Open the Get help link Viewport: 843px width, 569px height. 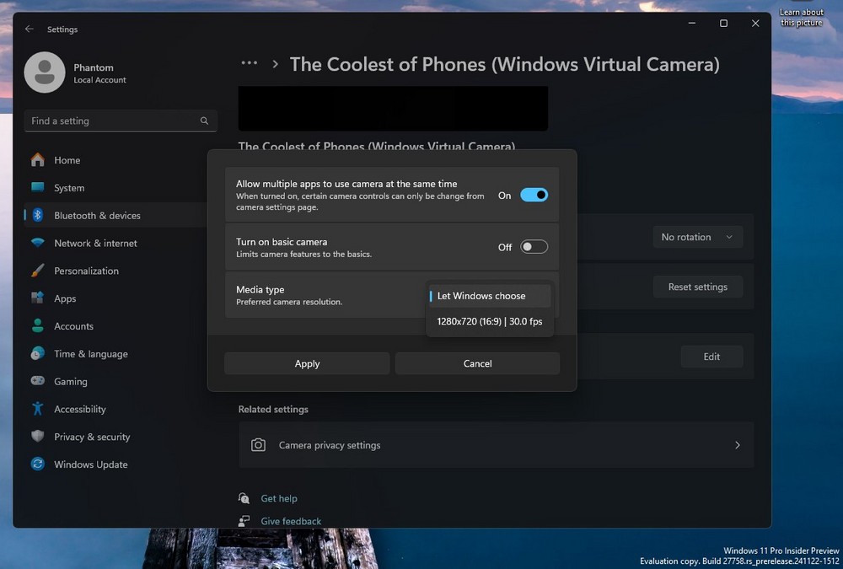[x=278, y=498]
